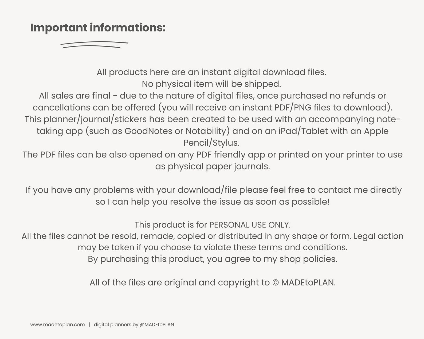The width and height of the screenshot is (424, 339).
Task: Click 'MADEtoPLAN.' at end of copyright line
Action: tap(308, 283)
